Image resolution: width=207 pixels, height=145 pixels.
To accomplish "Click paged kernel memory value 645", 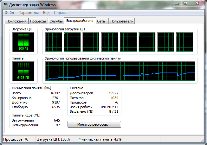I will point(57,120).
